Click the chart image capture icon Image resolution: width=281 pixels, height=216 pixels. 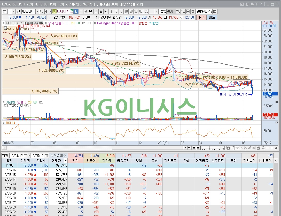pos(259,148)
